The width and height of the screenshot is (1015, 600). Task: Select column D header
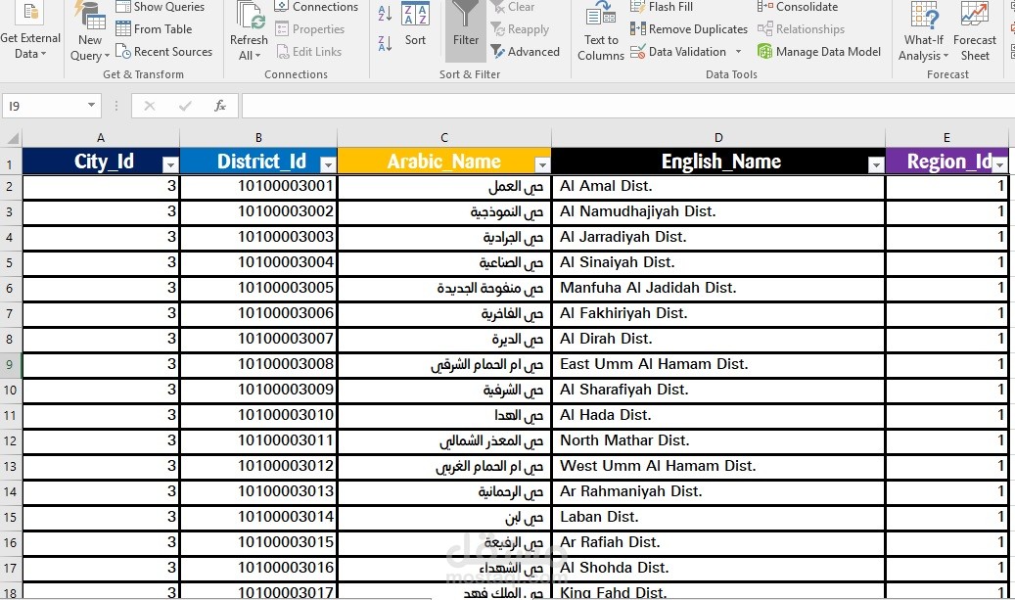718,138
